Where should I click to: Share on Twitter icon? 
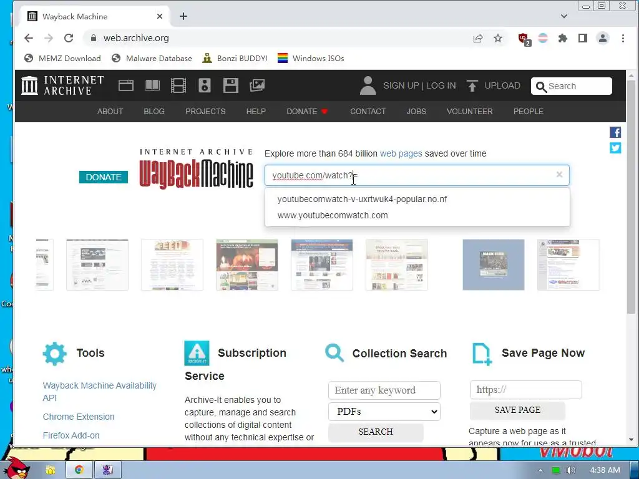click(x=615, y=148)
